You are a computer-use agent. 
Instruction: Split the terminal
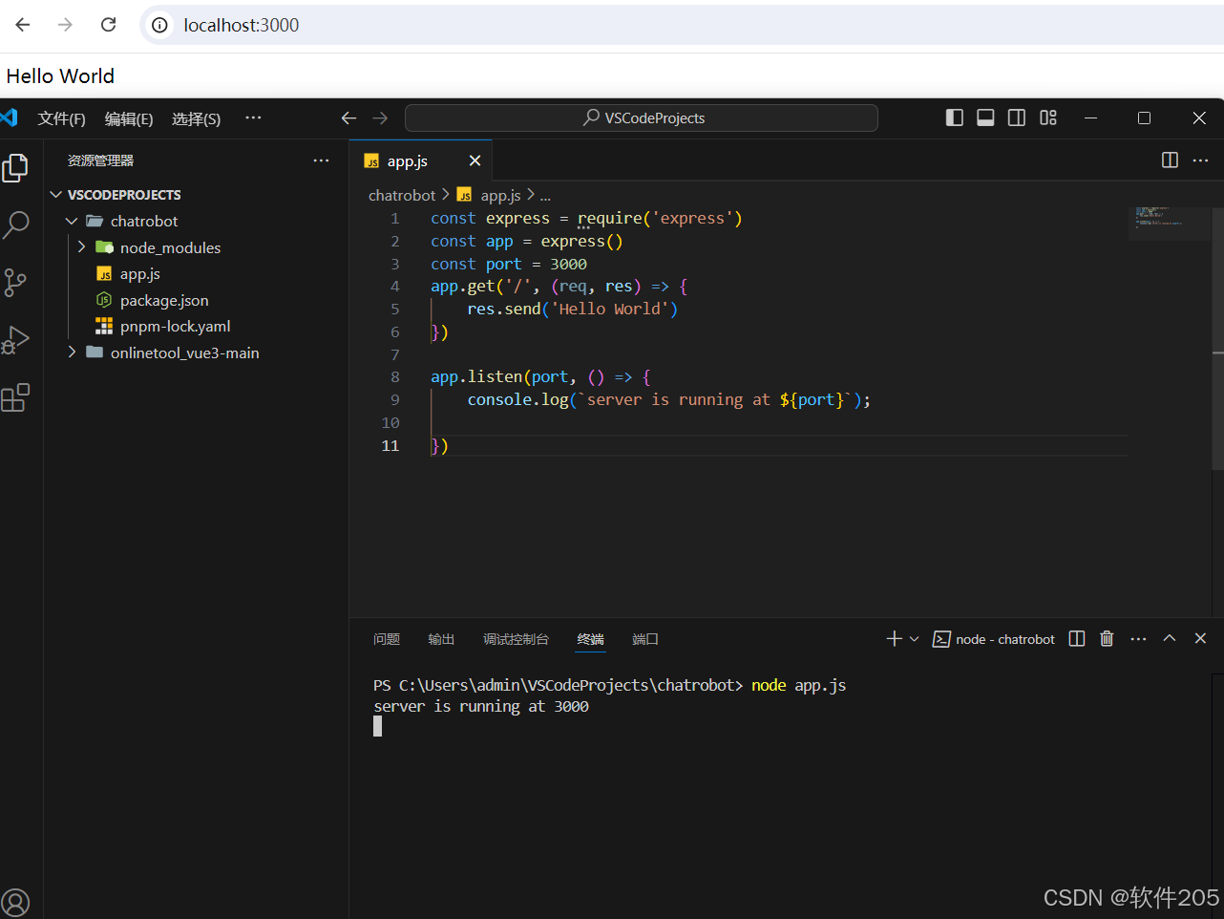[x=1077, y=639]
